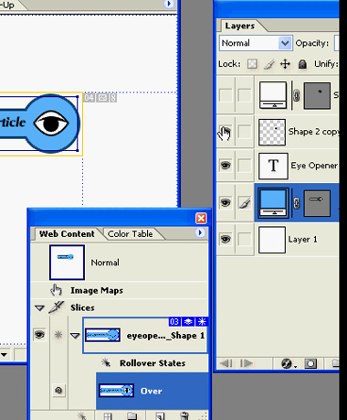Click the Normal state thumbnail
347x420 pixels.
click(x=67, y=263)
